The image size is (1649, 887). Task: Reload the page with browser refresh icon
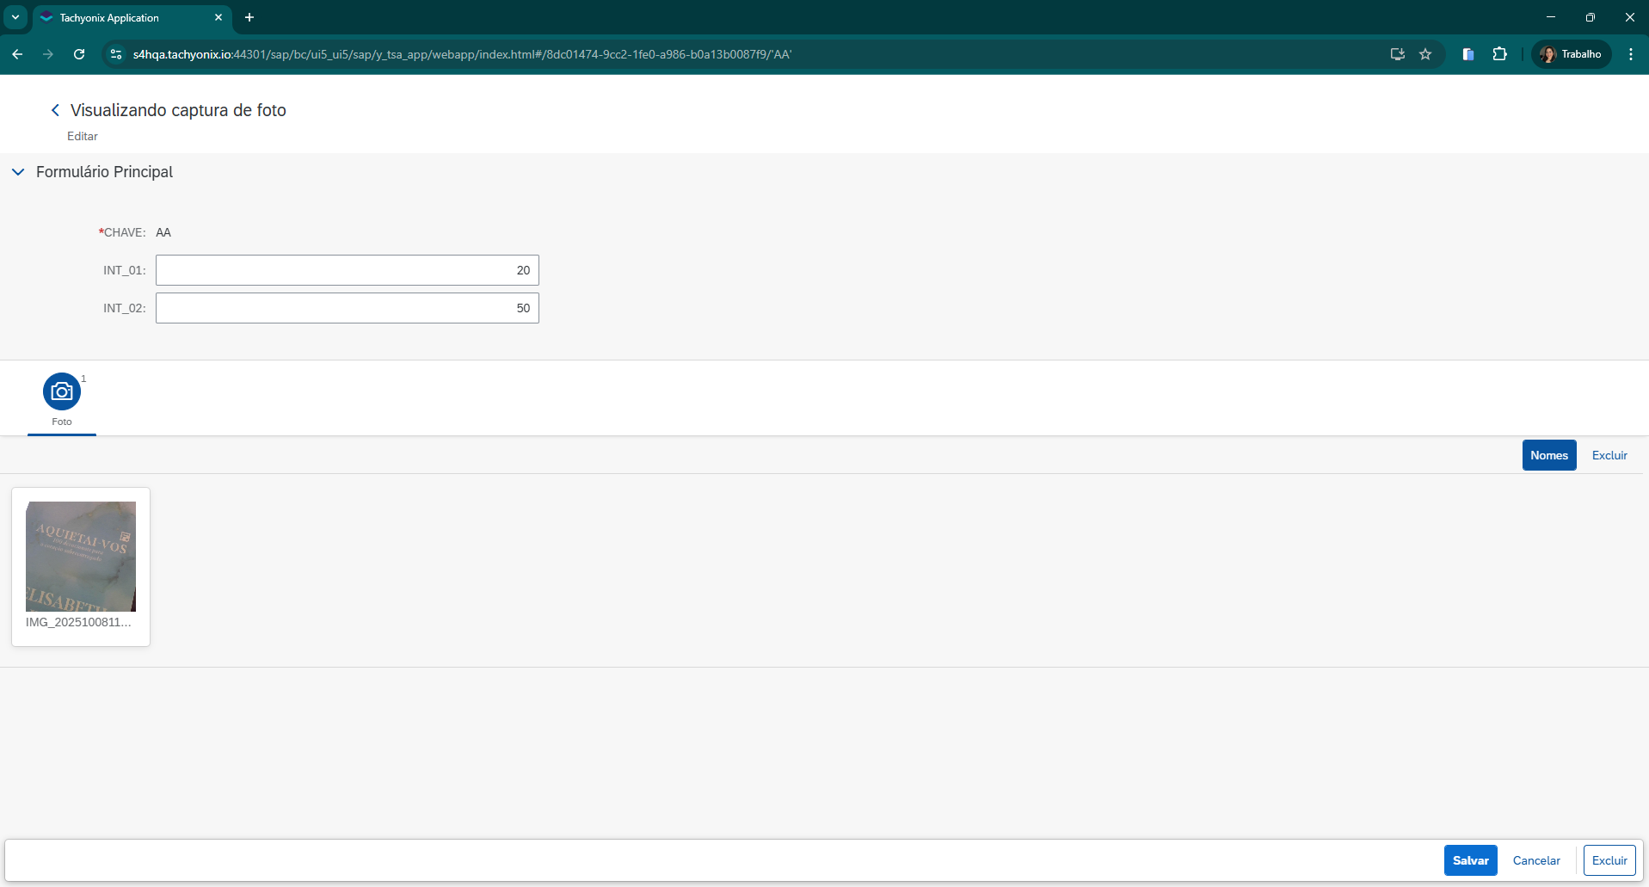tap(79, 54)
